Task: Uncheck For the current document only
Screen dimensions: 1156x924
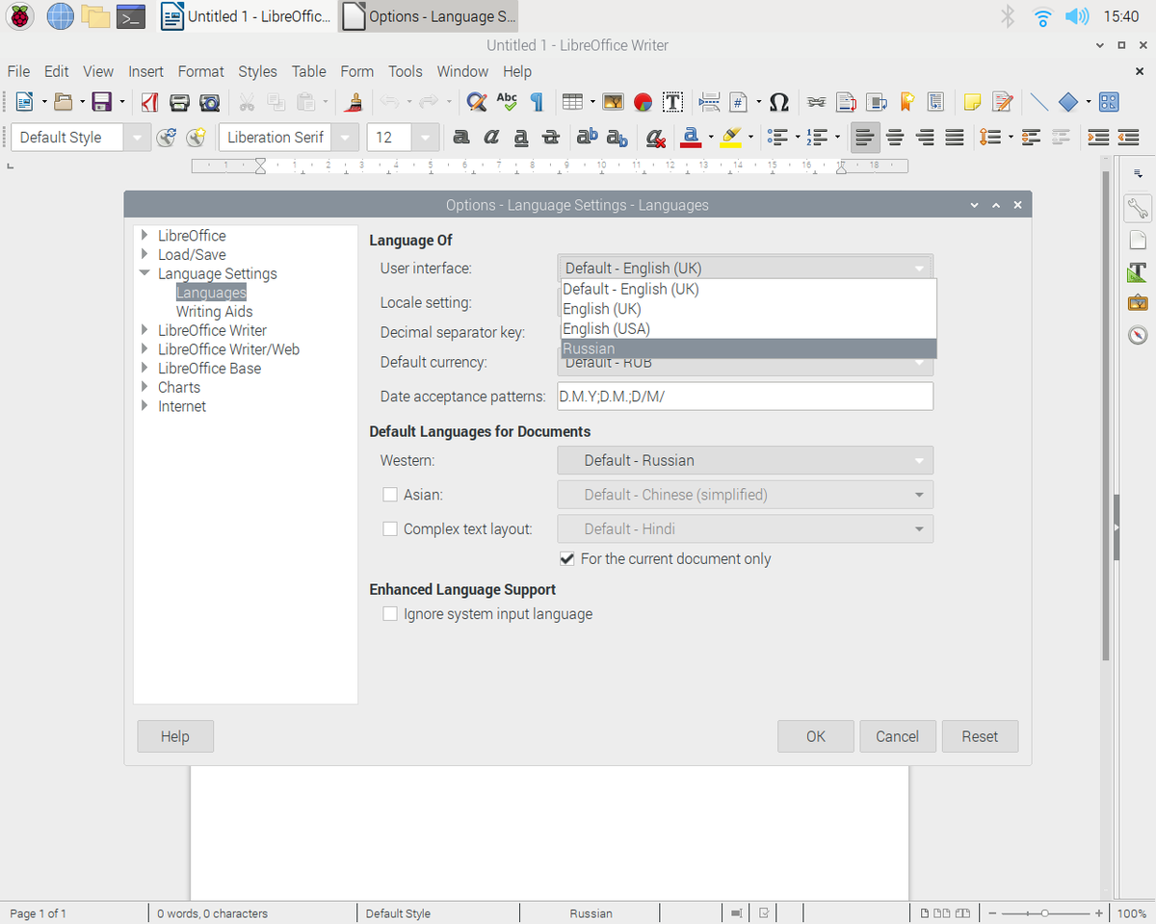Action: (x=567, y=558)
